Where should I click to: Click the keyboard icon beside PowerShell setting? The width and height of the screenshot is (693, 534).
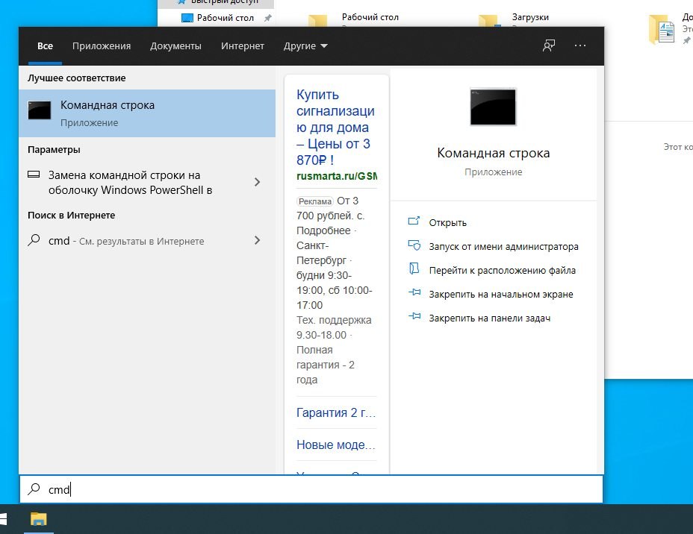pos(34,175)
